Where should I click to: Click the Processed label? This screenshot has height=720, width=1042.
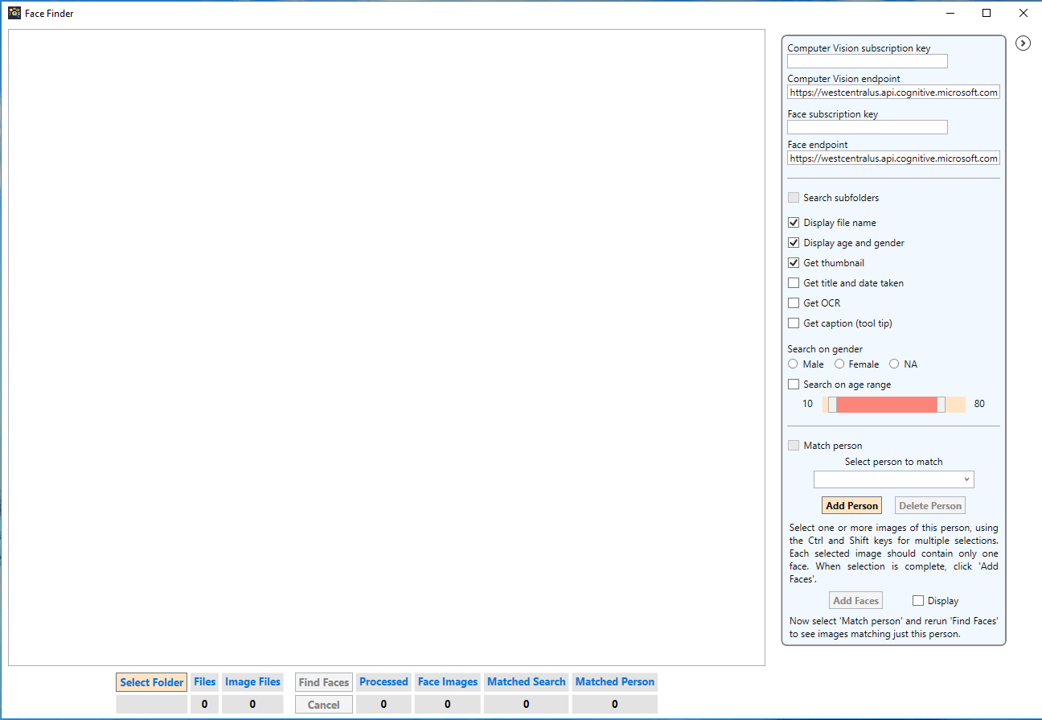(384, 681)
